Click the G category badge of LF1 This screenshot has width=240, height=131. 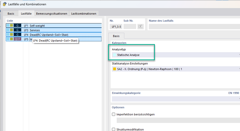pos(17,26)
